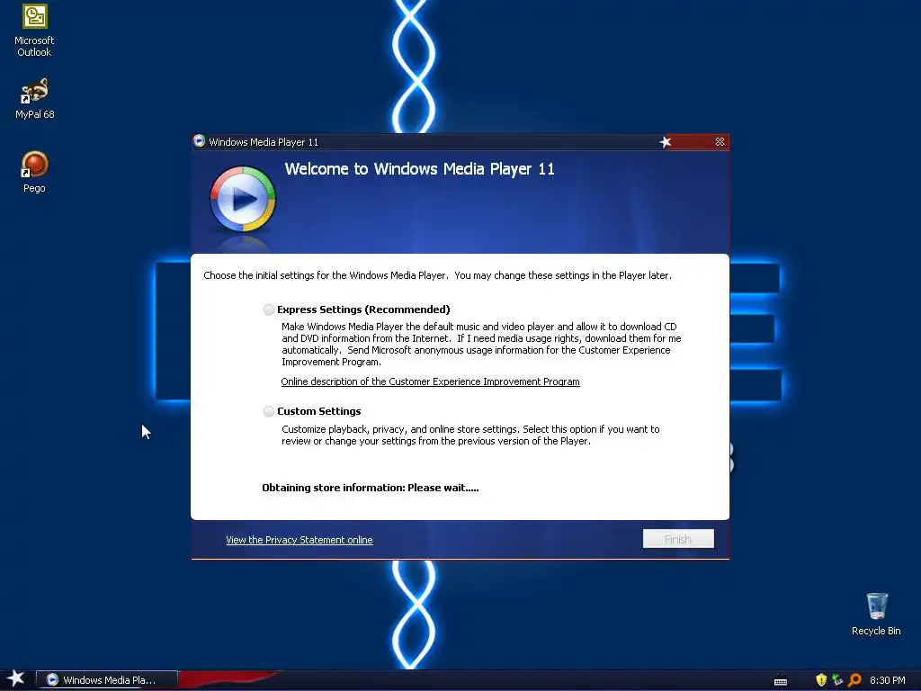Click the 8:30 PM taskbar clock
Image resolution: width=921 pixels, height=691 pixels.
coord(887,680)
